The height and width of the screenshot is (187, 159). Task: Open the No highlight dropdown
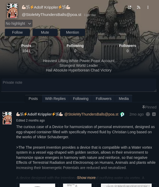tap(19, 23)
